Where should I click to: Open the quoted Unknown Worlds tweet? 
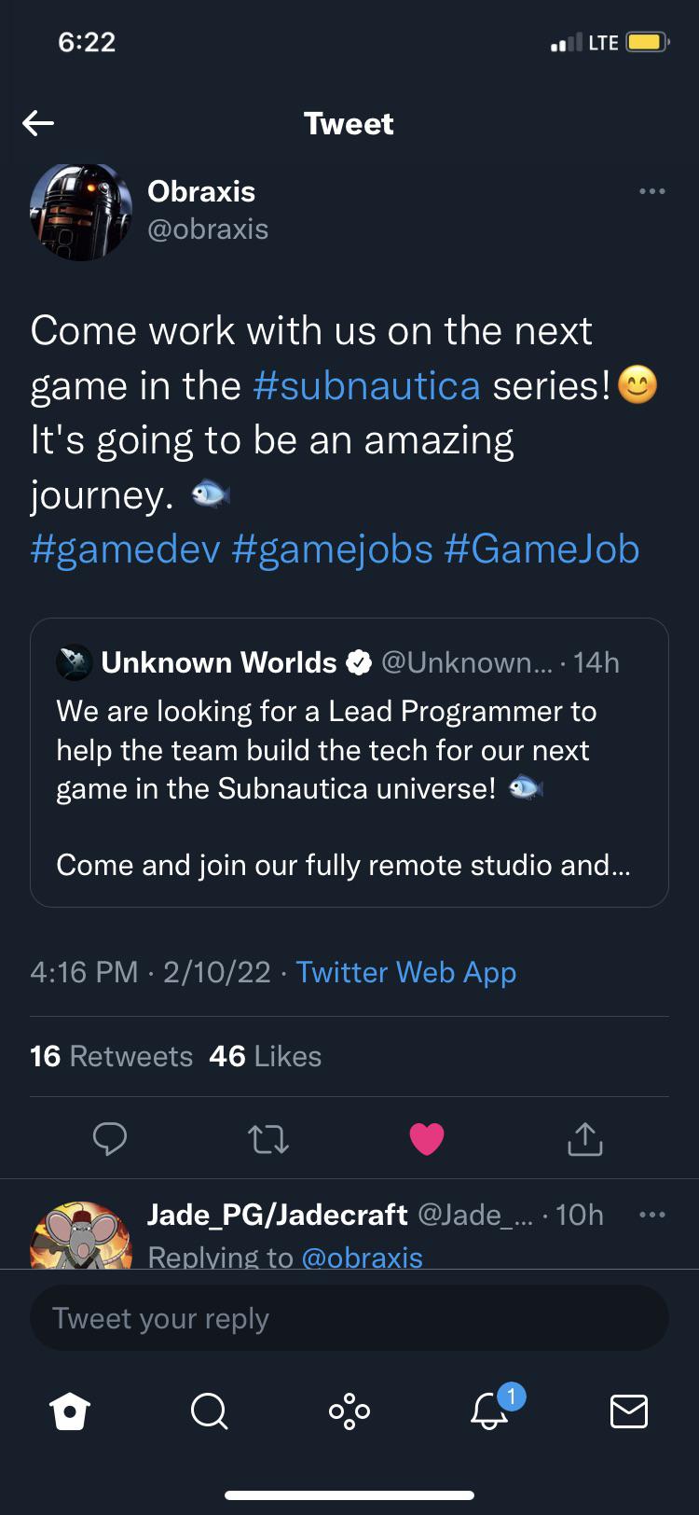[x=349, y=760]
